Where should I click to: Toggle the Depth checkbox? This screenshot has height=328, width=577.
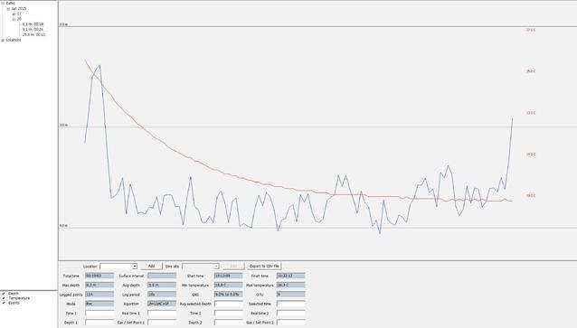coord(4,294)
